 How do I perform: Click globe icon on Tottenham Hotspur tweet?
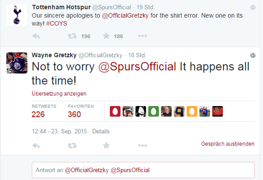point(253,7)
